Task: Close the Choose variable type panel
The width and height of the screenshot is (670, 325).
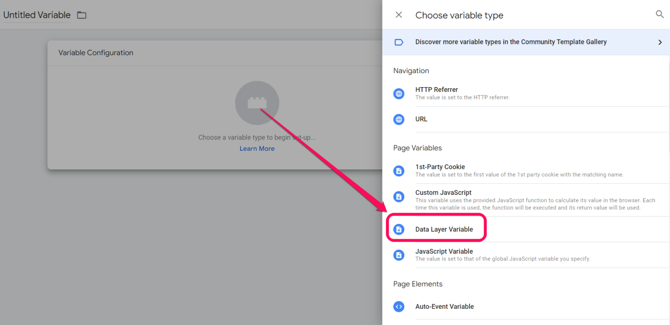Action: click(x=398, y=14)
